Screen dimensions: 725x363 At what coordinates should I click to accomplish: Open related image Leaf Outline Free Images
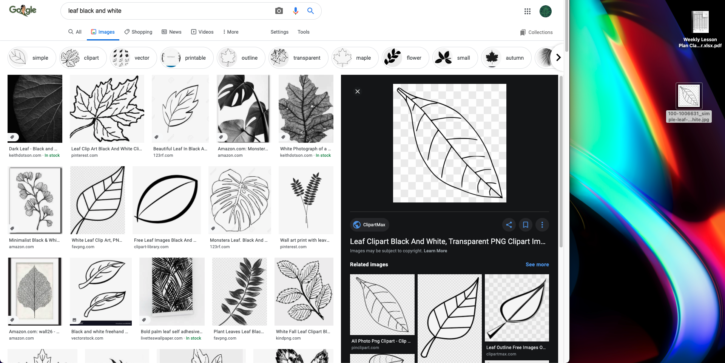pos(517,308)
